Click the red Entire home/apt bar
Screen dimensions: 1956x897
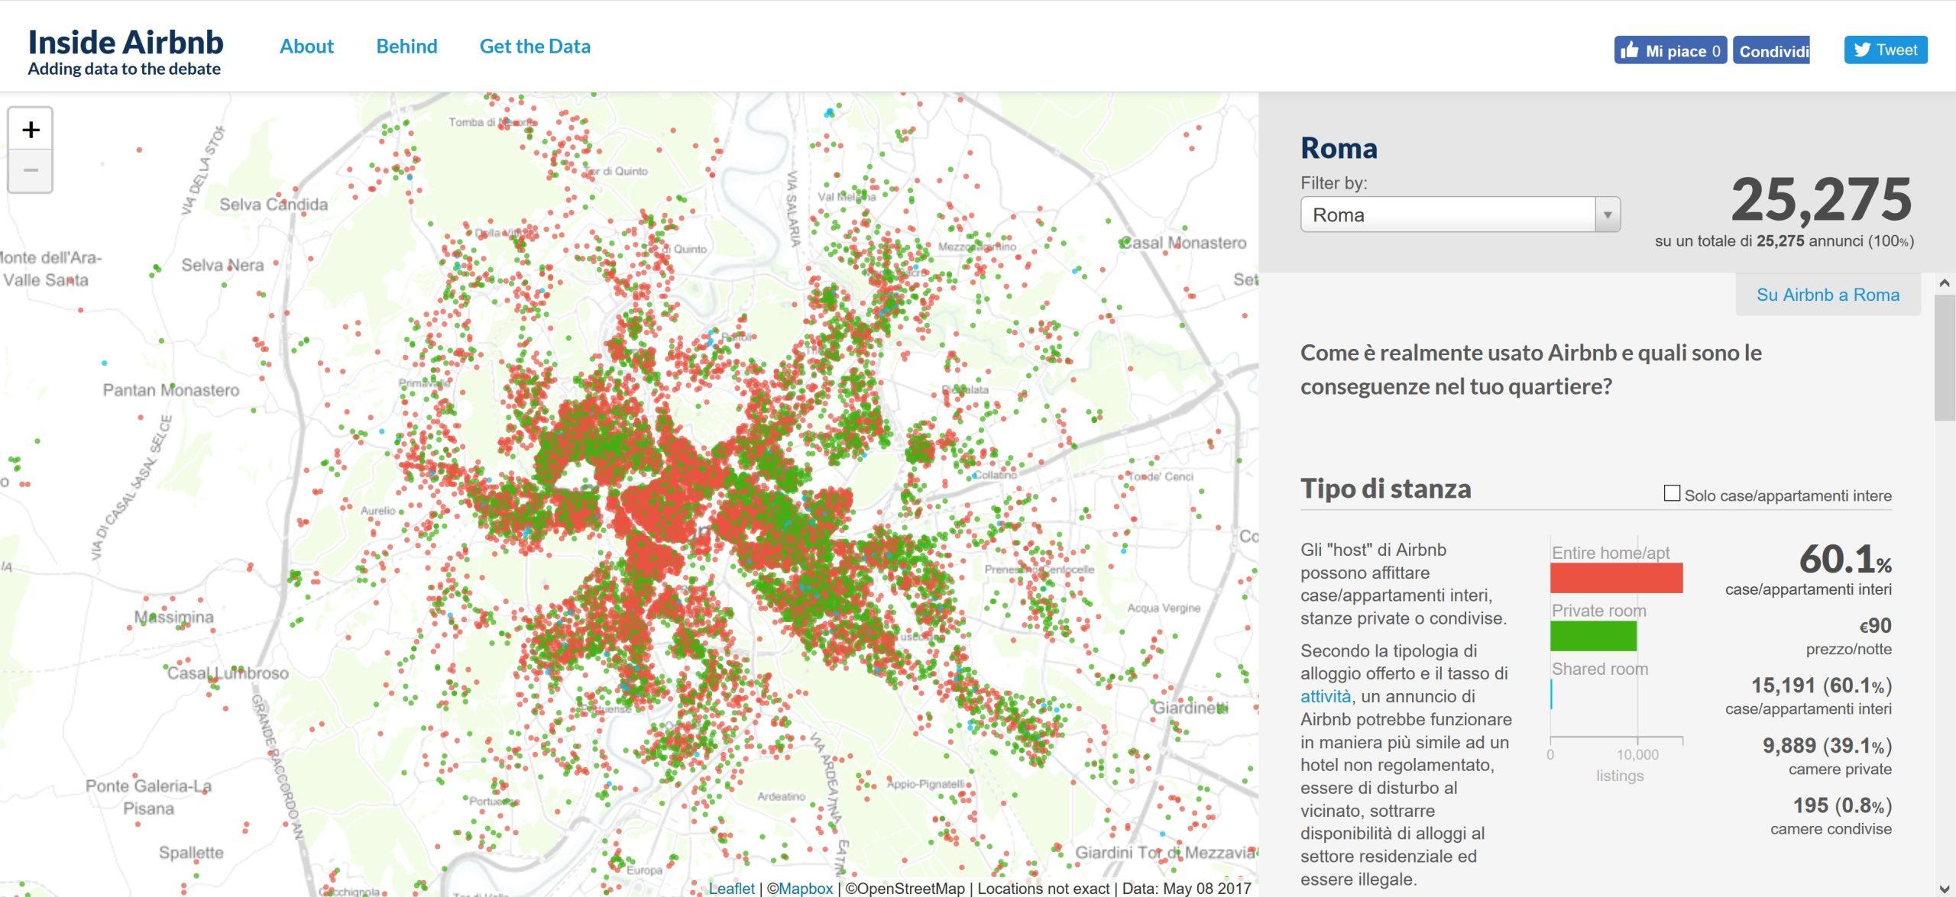point(1616,578)
